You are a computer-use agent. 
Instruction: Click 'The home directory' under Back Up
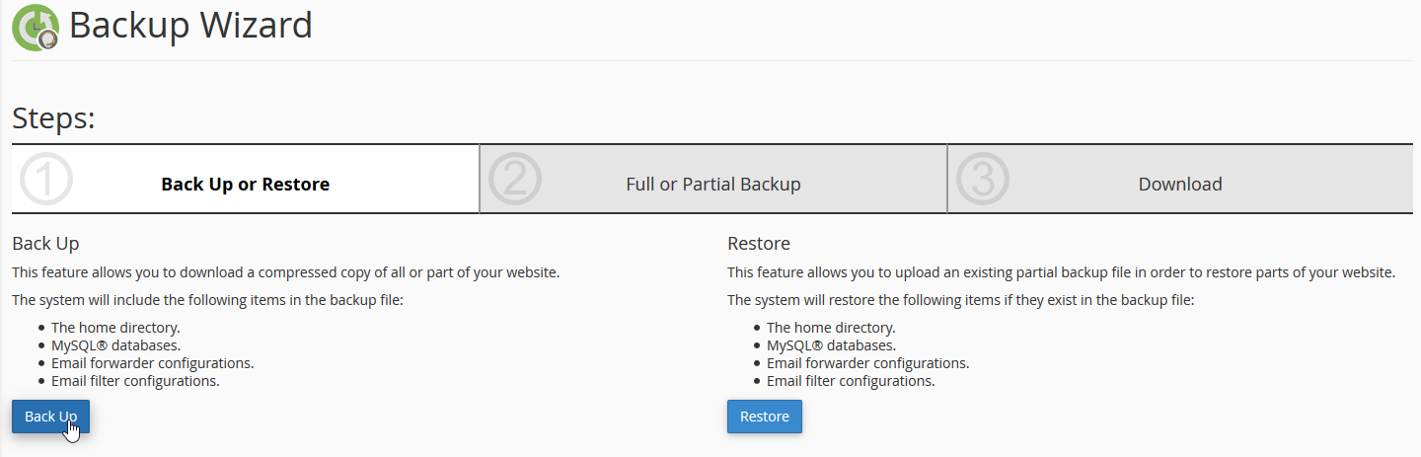click(115, 328)
